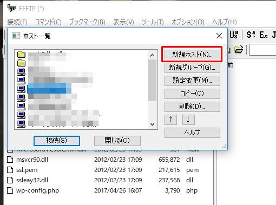Image resolution: width=276 pixels, height=205 pixels.
Task: Click the file icon beside wp-config.php
Action: click(x=10, y=190)
